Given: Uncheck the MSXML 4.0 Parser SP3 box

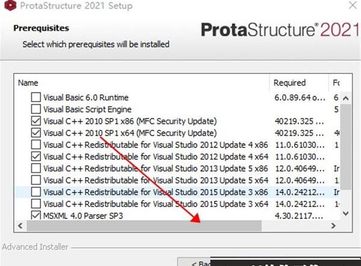Looking at the screenshot, I should point(36,215).
